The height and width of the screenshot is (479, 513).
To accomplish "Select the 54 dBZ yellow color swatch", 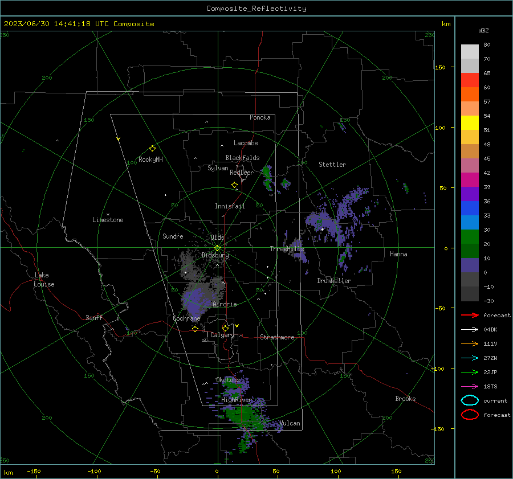I will (470, 122).
